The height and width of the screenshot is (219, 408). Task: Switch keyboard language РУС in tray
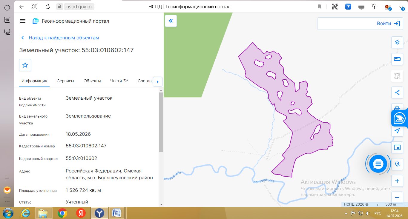pyautogui.click(x=378, y=213)
